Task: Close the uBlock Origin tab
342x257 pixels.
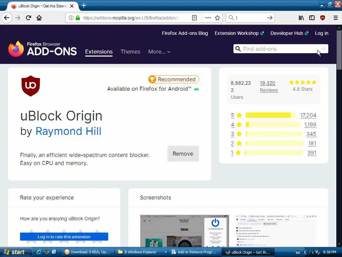Action: [x=72, y=6]
